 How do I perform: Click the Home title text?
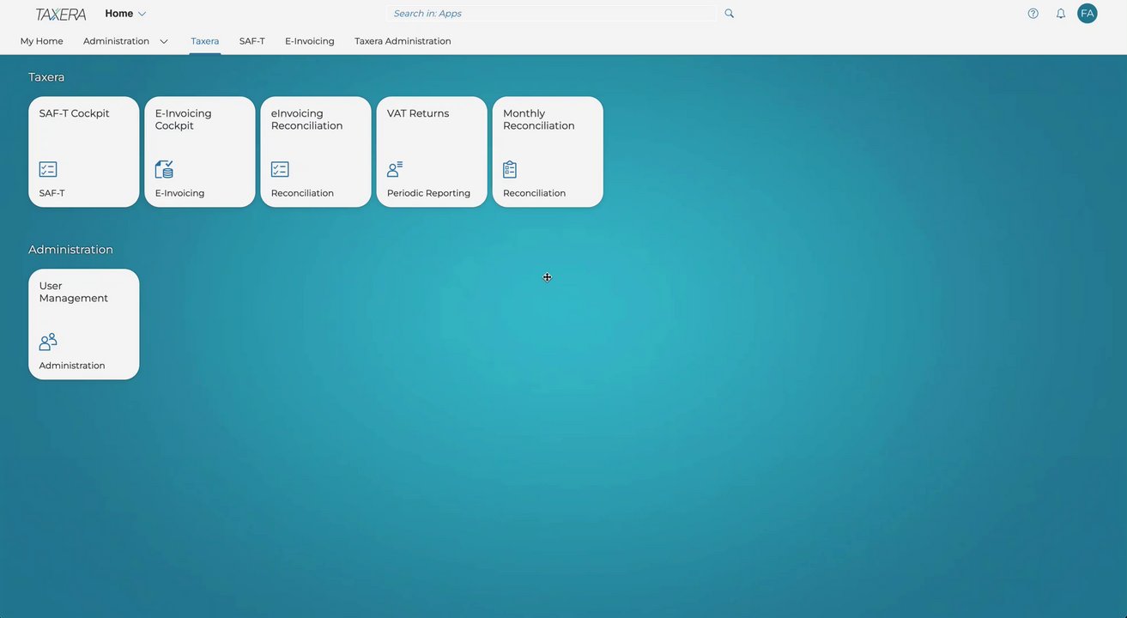(119, 14)
